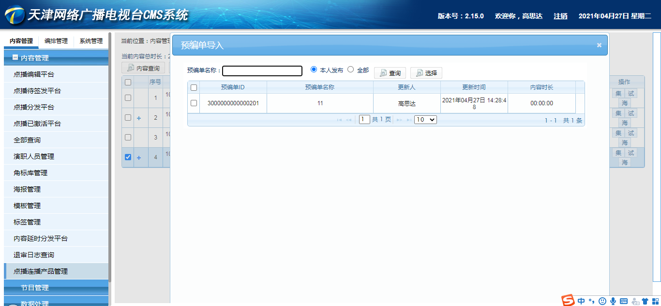661x306 pixels.
Task: Tick checkbox of row 1 in background table
Action: 128,97
